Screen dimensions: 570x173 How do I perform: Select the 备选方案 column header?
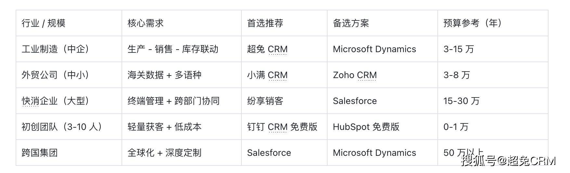pos(351,23)
